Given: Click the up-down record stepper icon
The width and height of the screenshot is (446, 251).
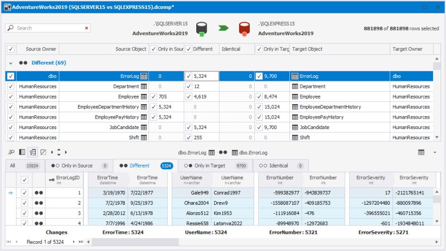Looking at the screenshot, I should [x=59, y=152].
